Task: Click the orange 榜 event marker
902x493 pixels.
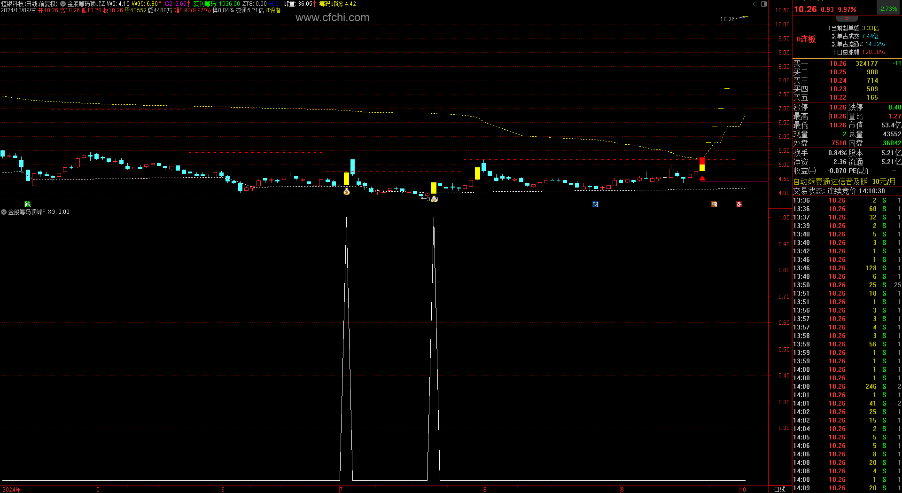Action: click(x=714, y=204)
